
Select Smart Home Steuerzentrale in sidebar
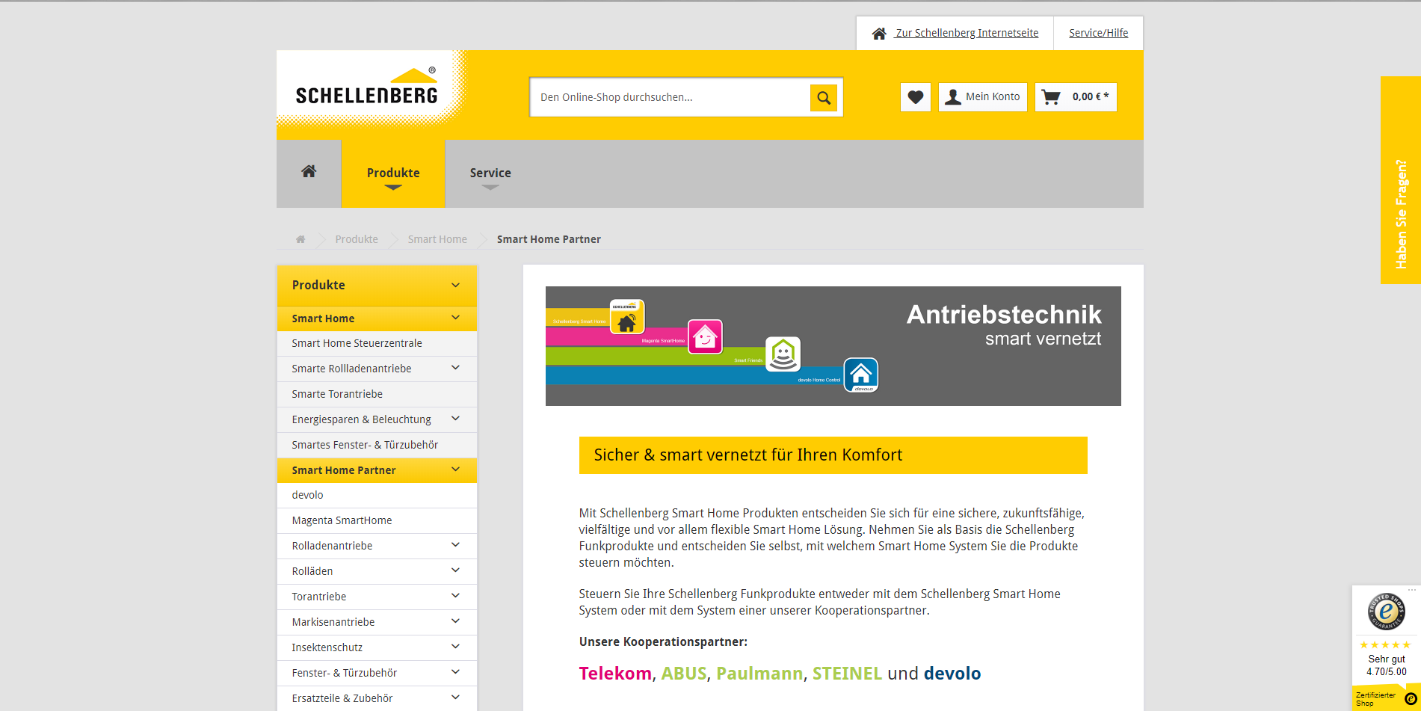pyautogui.click(x=377, y=343)
